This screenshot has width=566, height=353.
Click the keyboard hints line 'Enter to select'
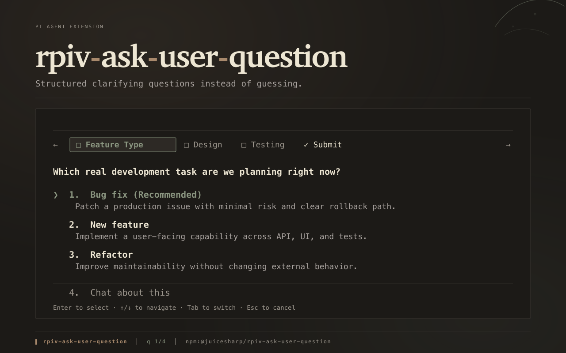pyautogui.click(x=174, y=308)
